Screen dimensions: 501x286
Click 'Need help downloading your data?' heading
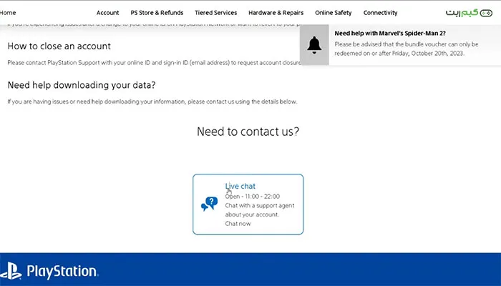pyautogui.click(x=82, y=85)
